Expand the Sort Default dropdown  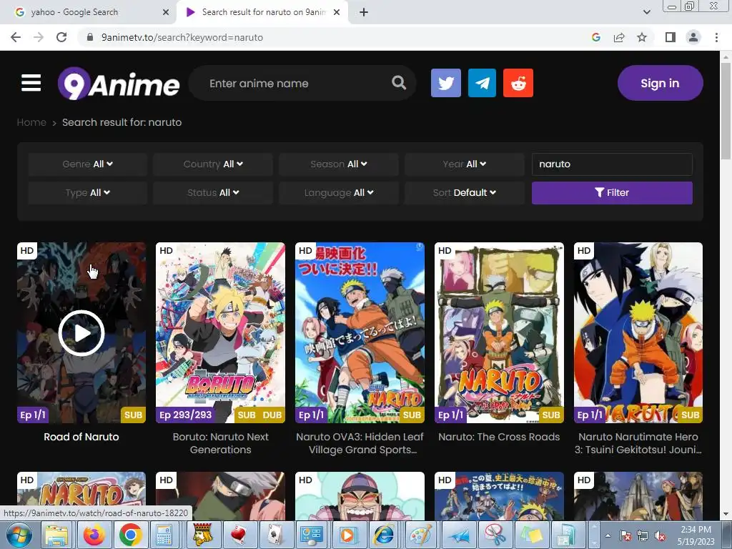click(464, 193)
